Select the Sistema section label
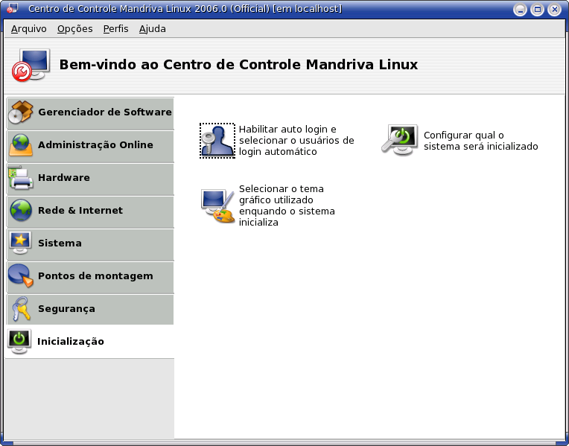Viewport: 569px width, 446px height. click(x=60, y=243)
